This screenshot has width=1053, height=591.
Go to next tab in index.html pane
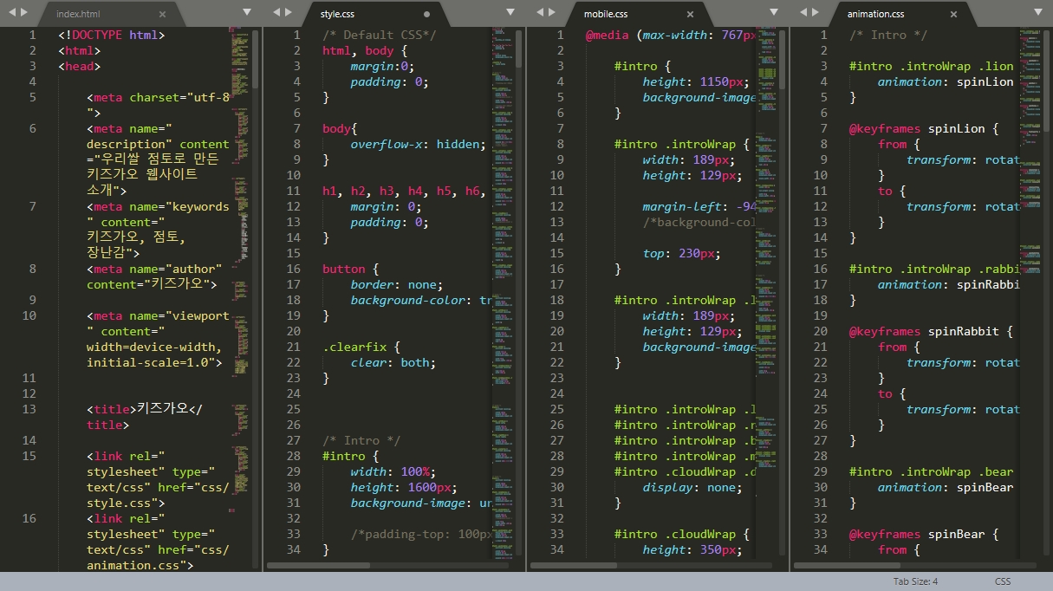[x=24, y=12]
